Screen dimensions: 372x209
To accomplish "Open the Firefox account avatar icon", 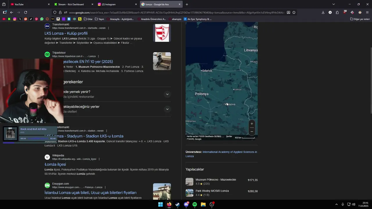I will coord(360,12).
